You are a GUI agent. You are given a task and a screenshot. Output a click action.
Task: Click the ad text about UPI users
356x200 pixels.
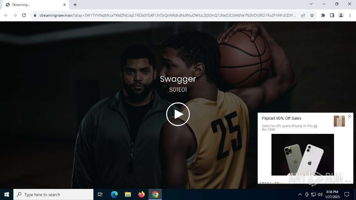tap(290, 128)
